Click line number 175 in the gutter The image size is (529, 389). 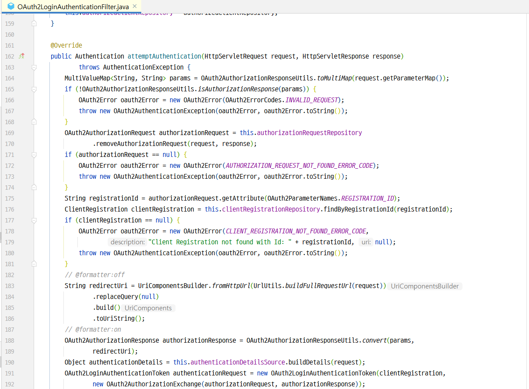point(10,198)
